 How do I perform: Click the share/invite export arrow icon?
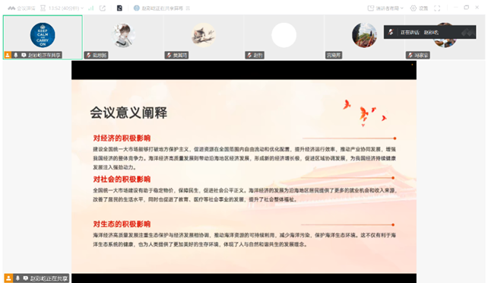pos(103,8)
